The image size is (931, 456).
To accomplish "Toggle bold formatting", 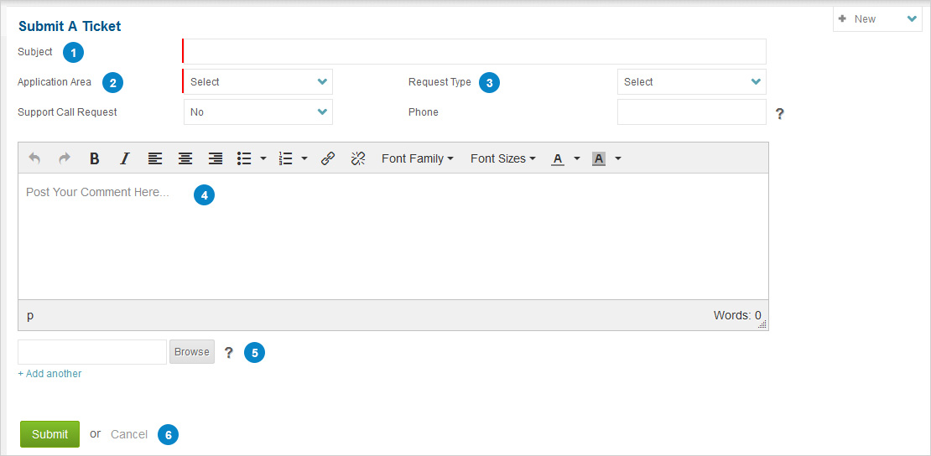I will click(x=94, y=158).
